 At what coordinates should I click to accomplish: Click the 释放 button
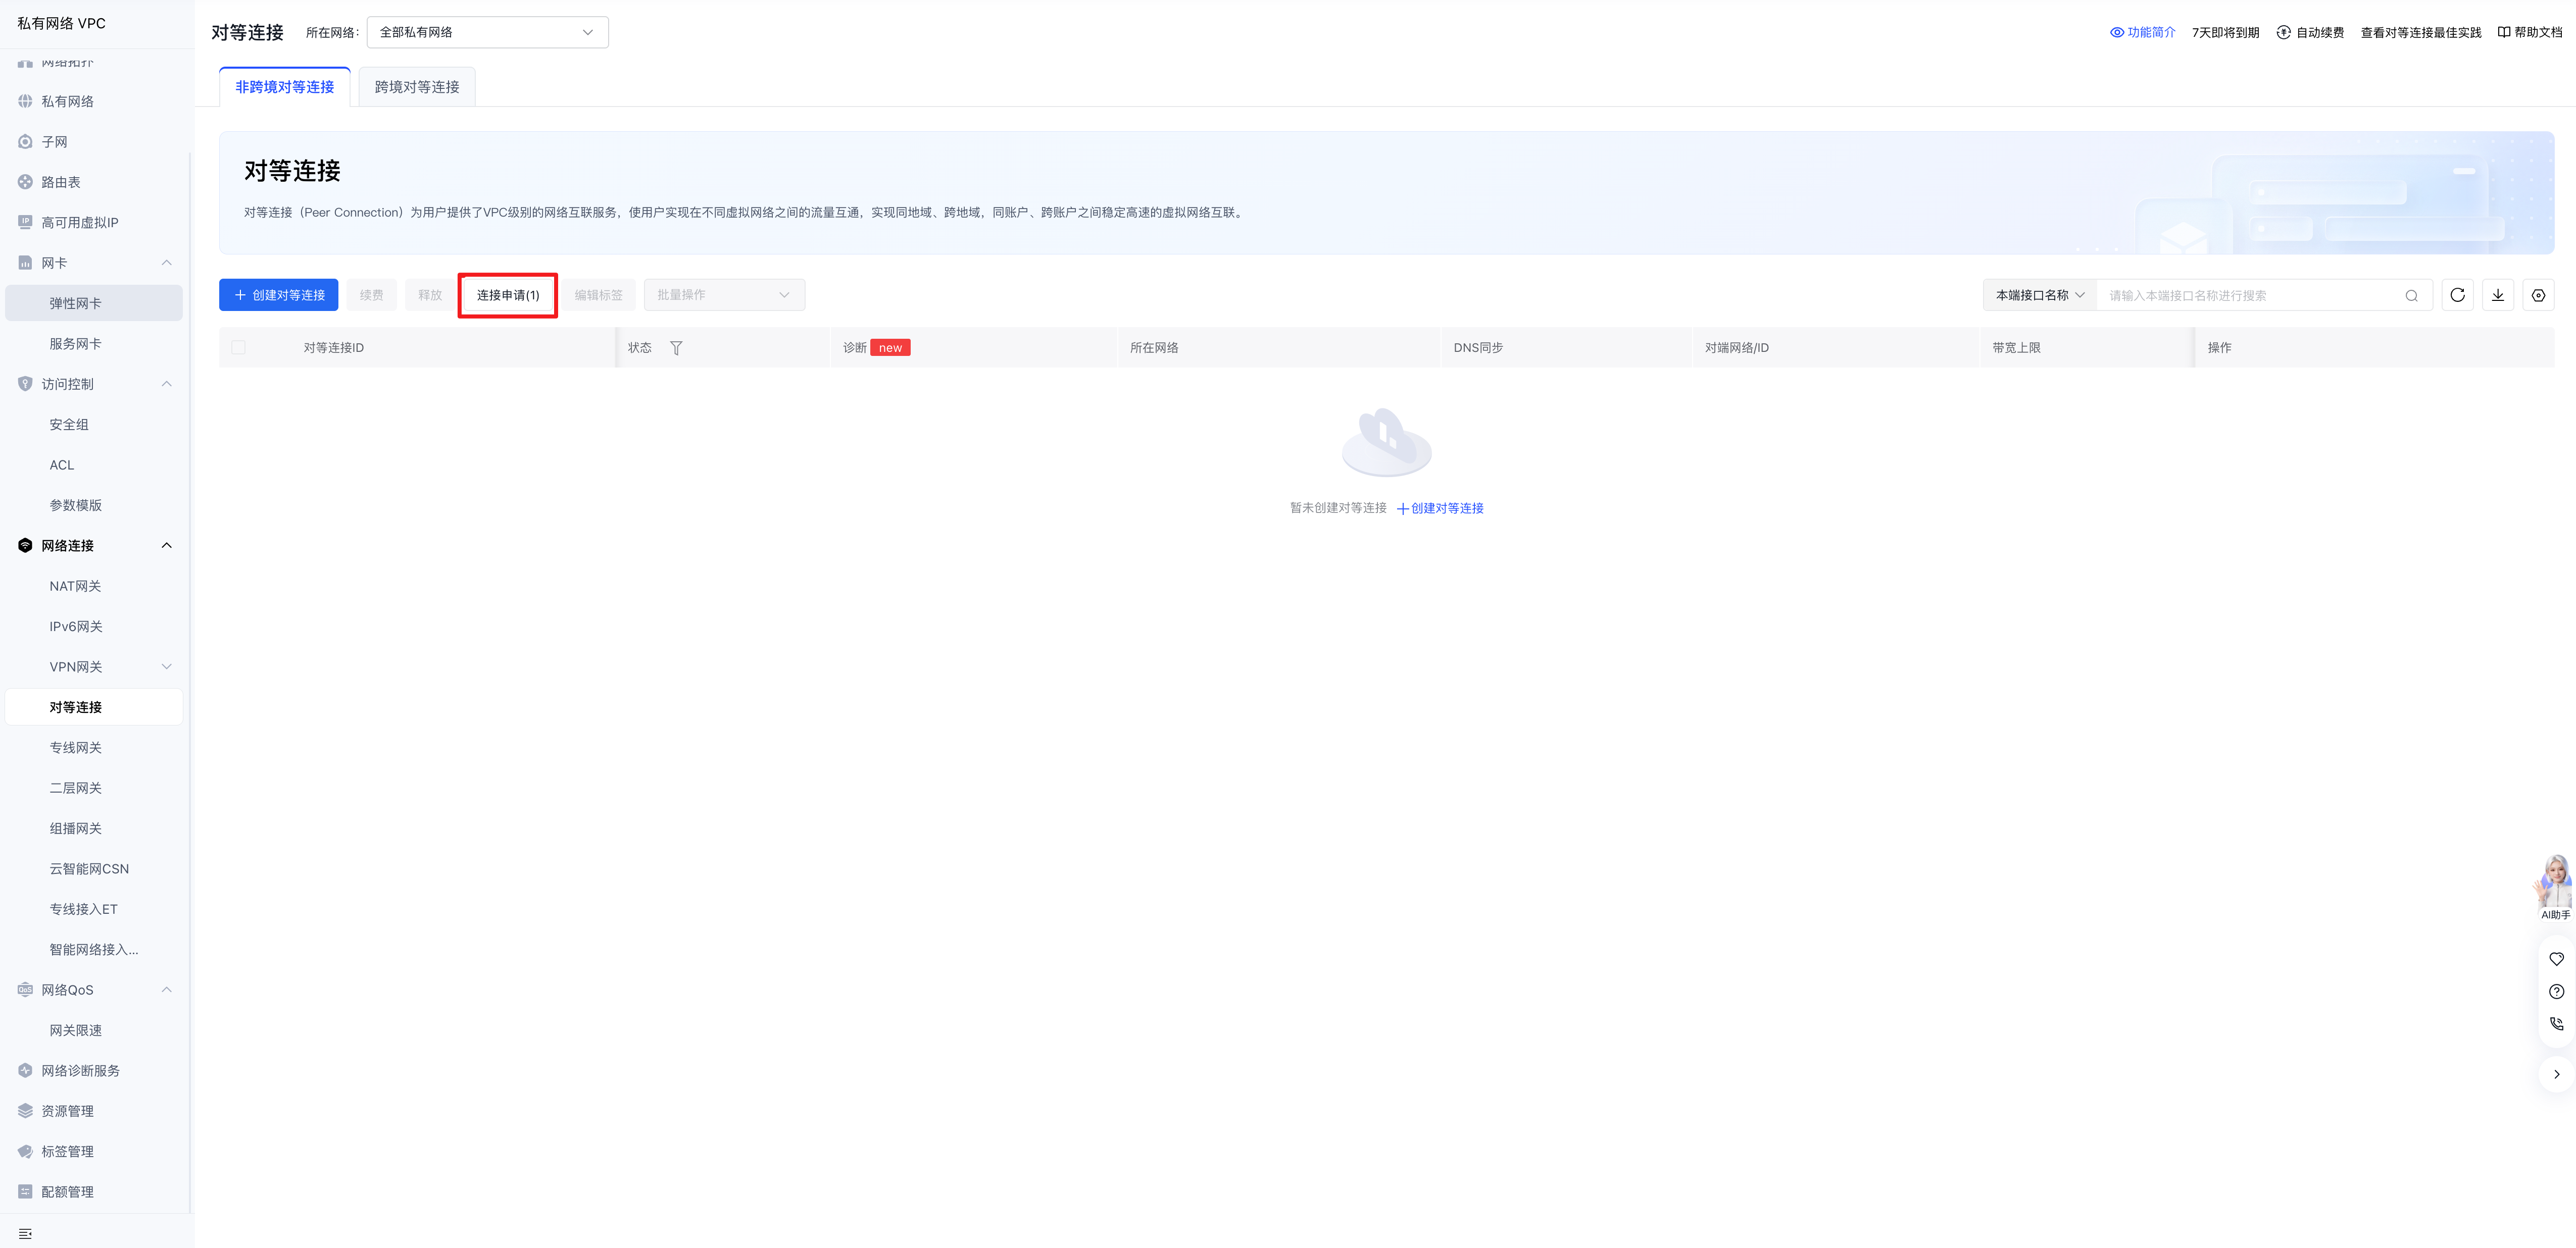[430, 295]
